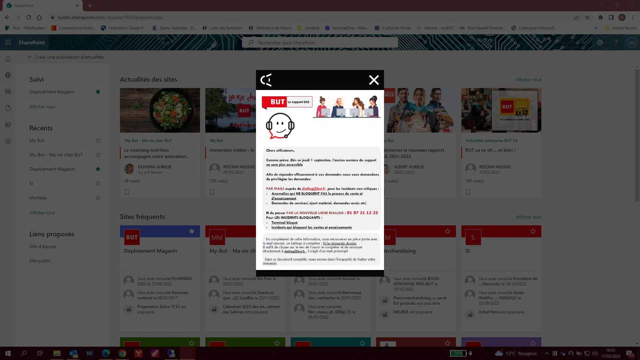Open Référence de Macro bookmark
The height and width of the screenshot is (360, 640).
point(270,28)
